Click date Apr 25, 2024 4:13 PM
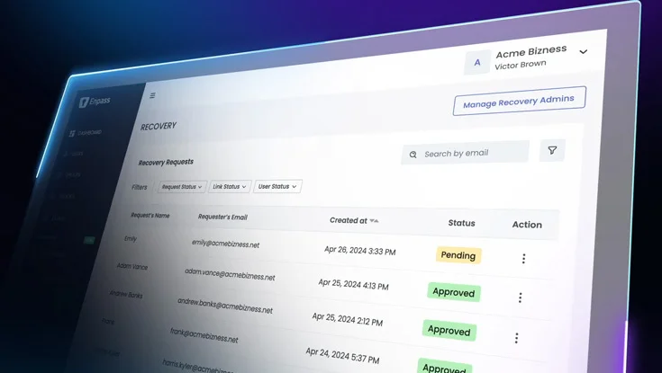The image size is (662, 373). click(353, 284)
